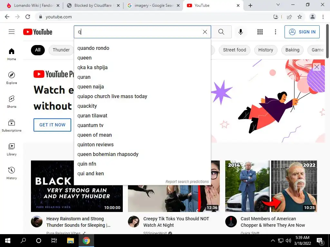
Task: Open YouTube settings three-dot menu
Action: pos(275,32)
